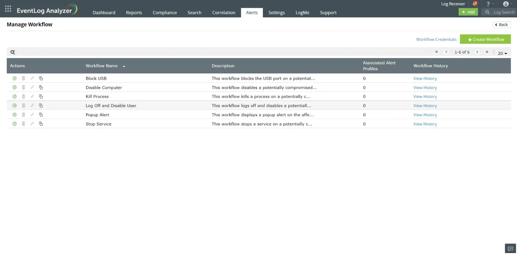The image size is (517, 266).
Task: Click the Create Workflow button
Action: (x=485, y=39)
